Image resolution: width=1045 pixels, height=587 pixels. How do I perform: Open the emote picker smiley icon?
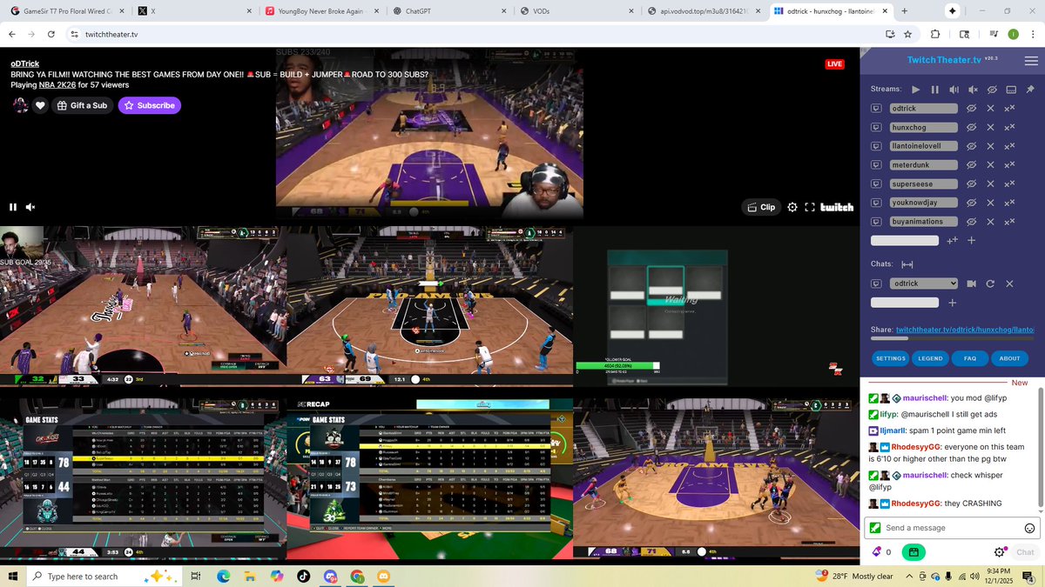pyautogui.click(x=1029, y=528)
